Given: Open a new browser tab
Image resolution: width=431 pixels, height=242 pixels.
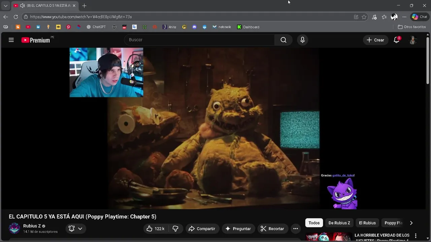Looking at the screenshot, I should pos(84,6).
